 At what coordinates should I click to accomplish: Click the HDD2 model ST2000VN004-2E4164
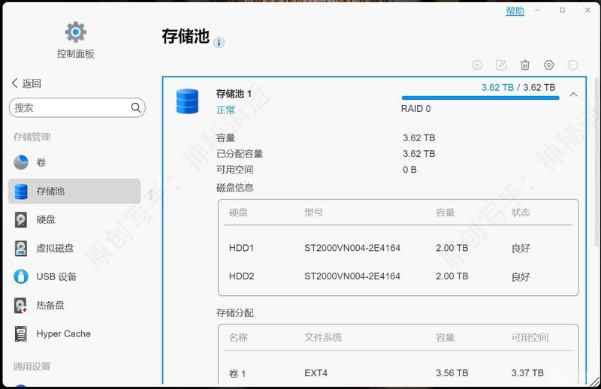(352, 276)
